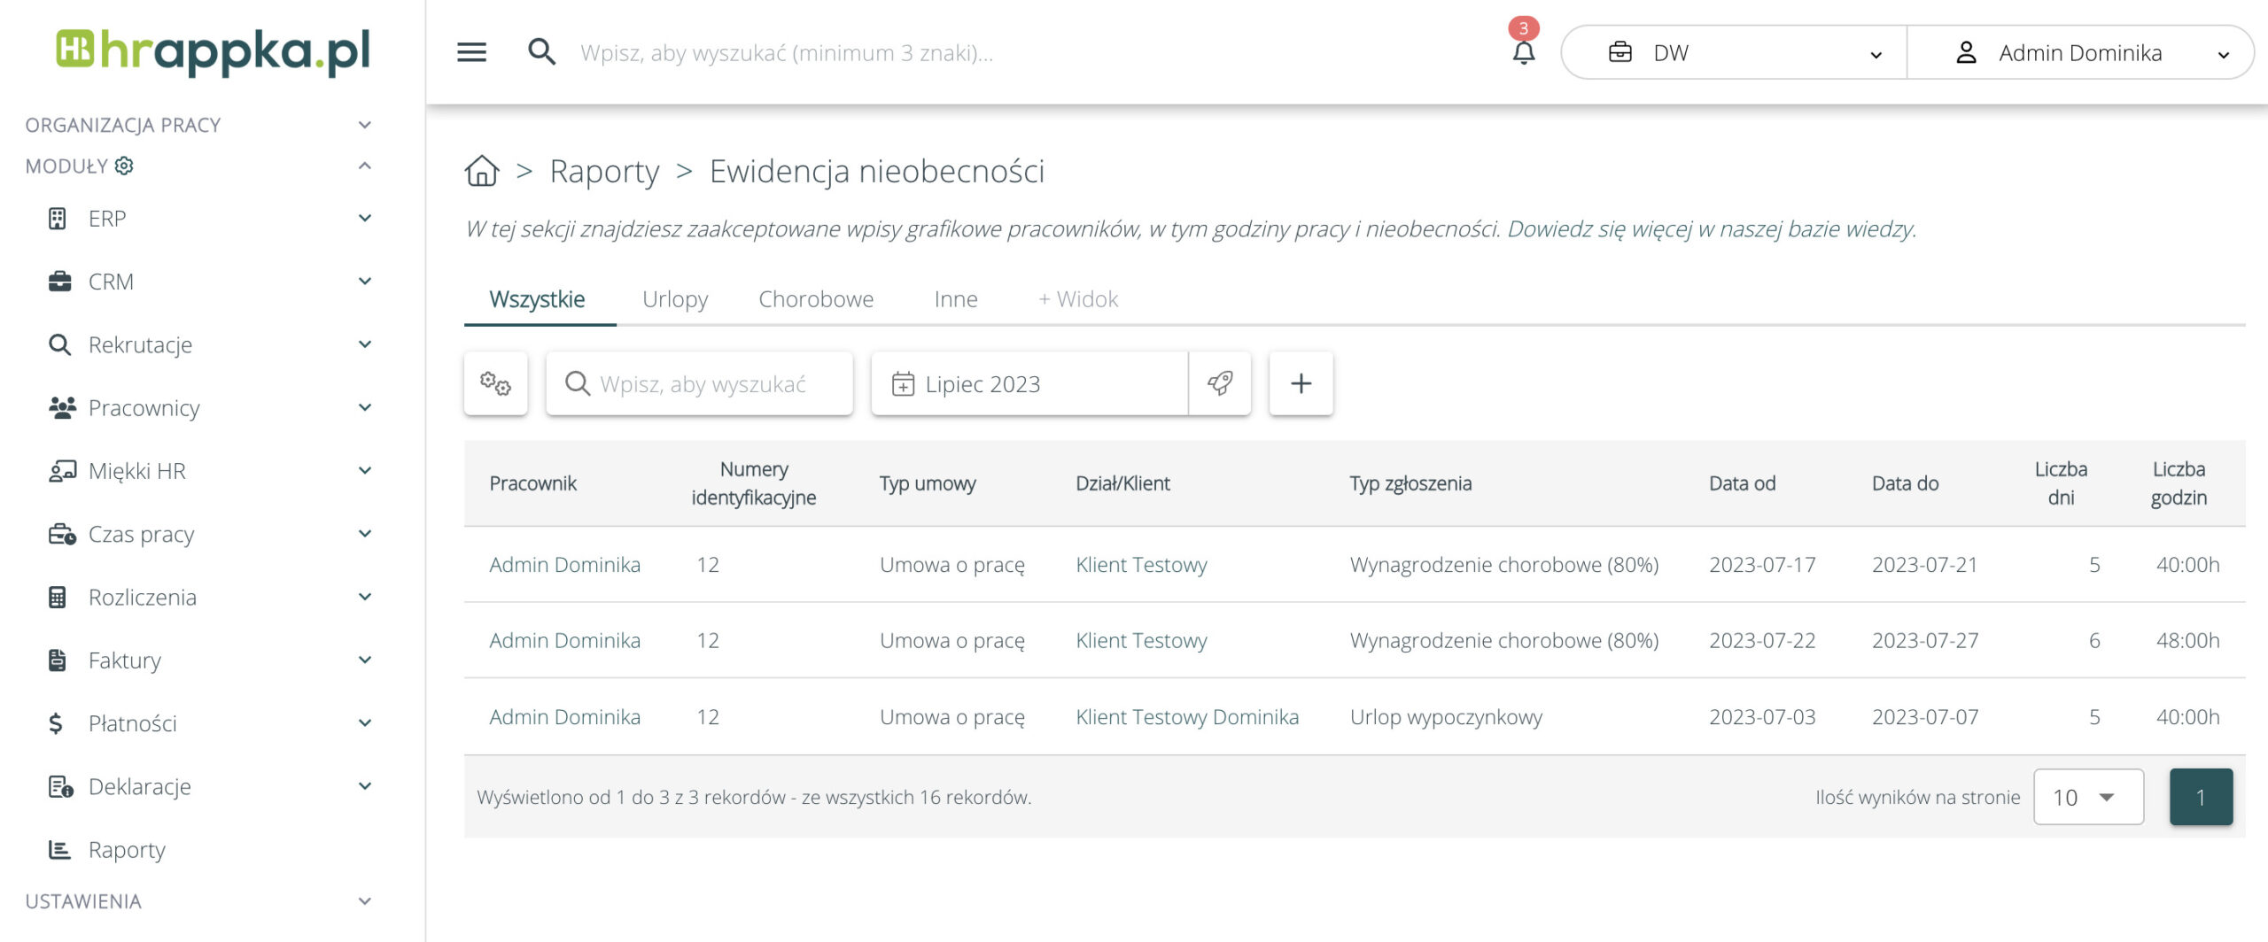
Task: Open Klient Testowy Dominika link
Action: [1187, 717]
